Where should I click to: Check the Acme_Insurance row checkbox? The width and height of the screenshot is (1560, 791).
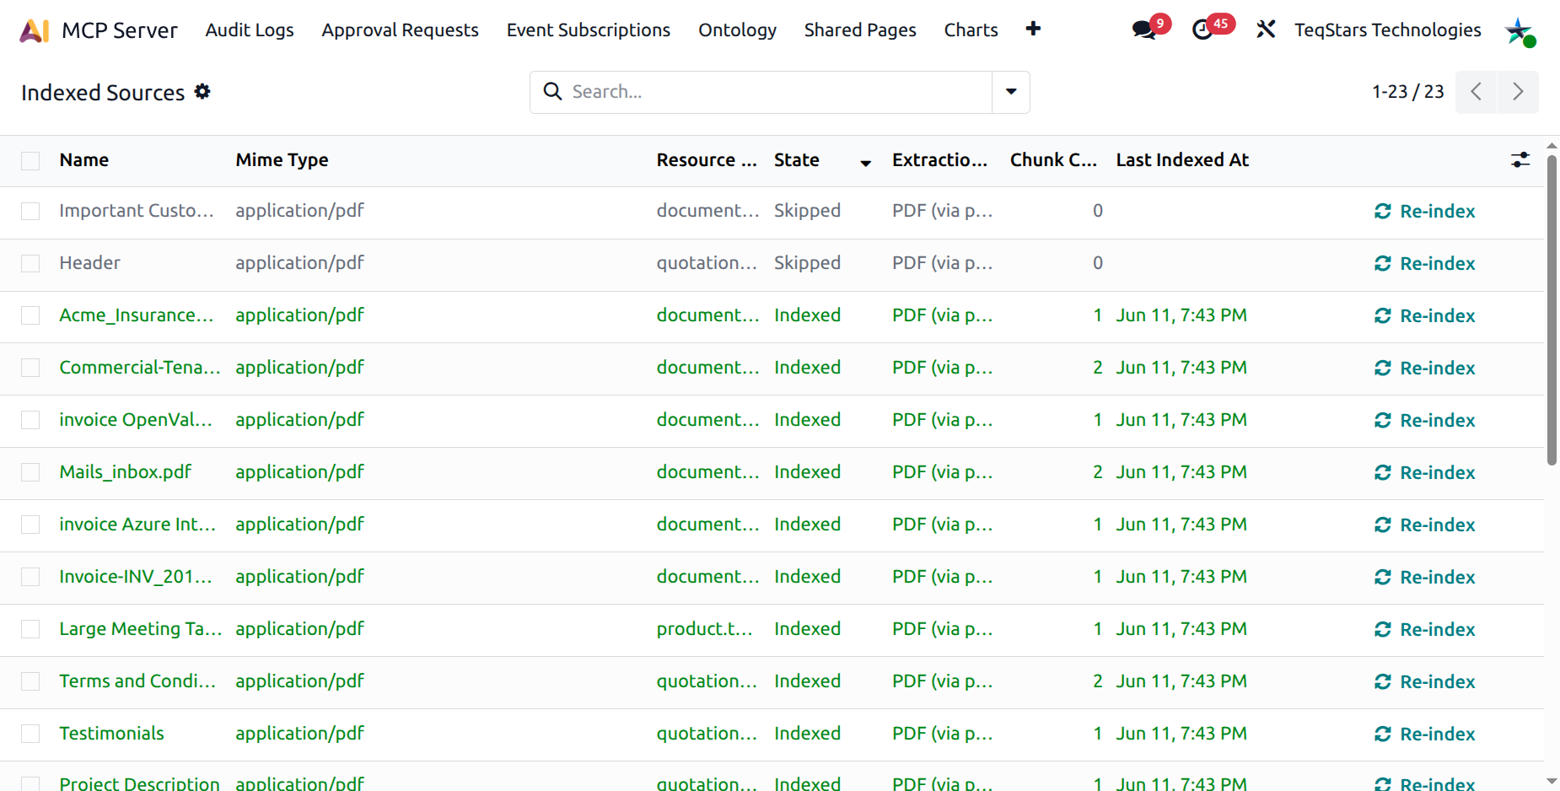click(30, 315)
